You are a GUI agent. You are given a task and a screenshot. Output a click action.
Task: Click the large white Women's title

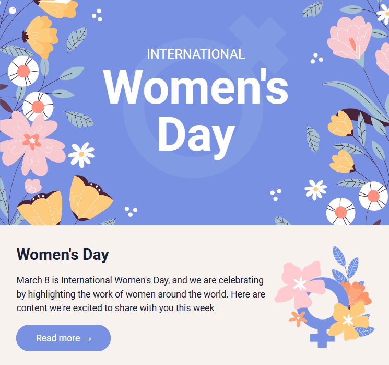point(196,88)
